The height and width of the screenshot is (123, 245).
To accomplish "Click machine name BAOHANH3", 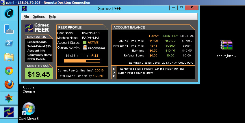I will point(90,38).
